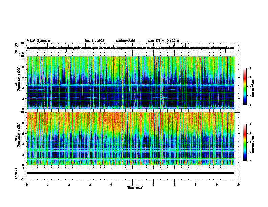Click time axis tick label "6"
The width and height of the screenshot is (268, 207).
(154, 185)
